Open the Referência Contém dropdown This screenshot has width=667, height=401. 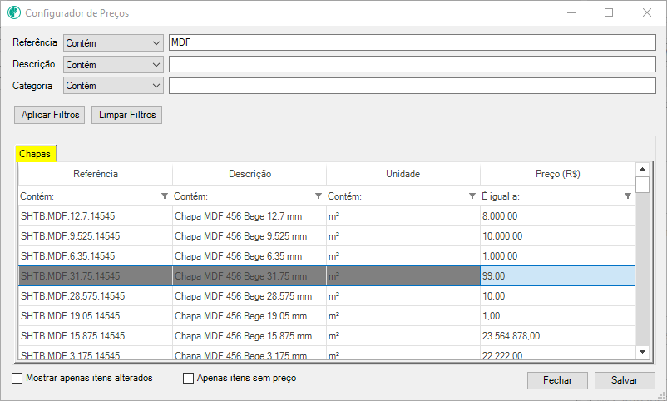(114, 43)
